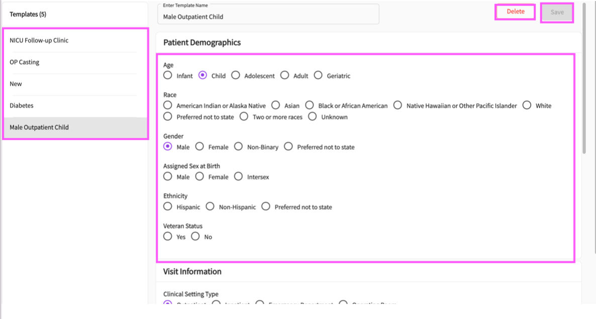Open the NICU Follow-up Clinic template

click(x=39, y=41)
